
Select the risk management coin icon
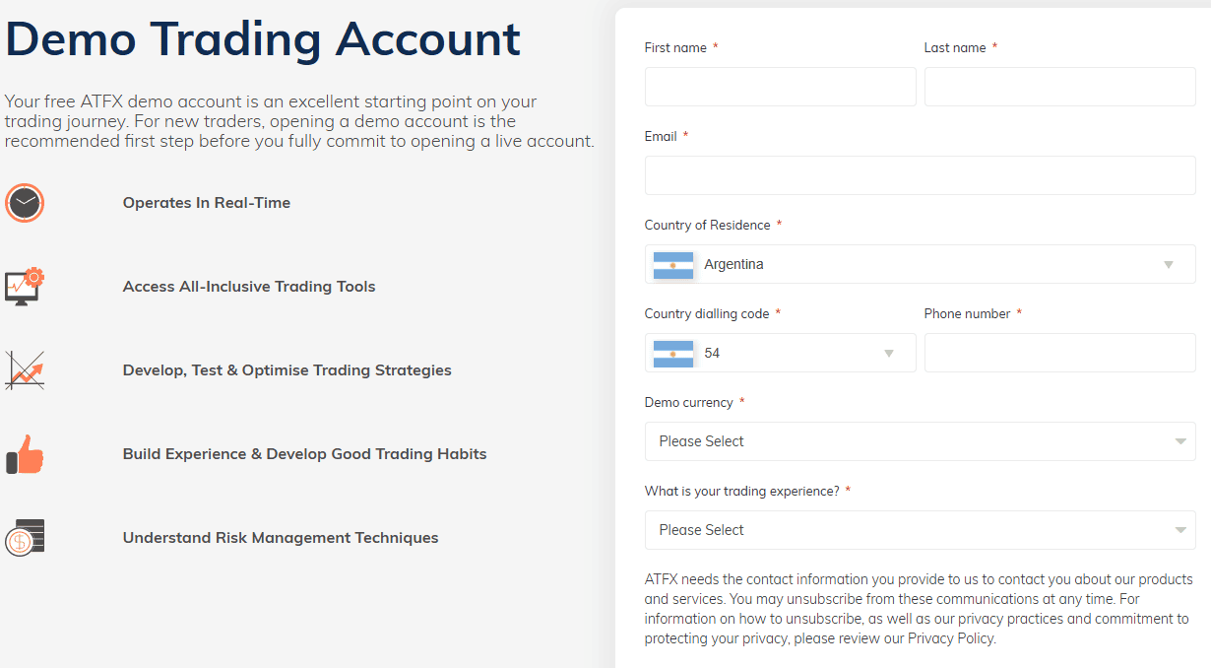25,537
